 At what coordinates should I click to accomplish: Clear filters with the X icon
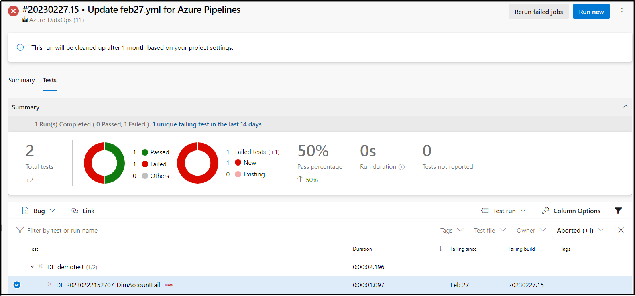(x=621, y=230)
